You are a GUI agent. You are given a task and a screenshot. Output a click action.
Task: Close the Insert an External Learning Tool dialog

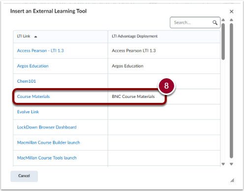(x=231, y=11)
